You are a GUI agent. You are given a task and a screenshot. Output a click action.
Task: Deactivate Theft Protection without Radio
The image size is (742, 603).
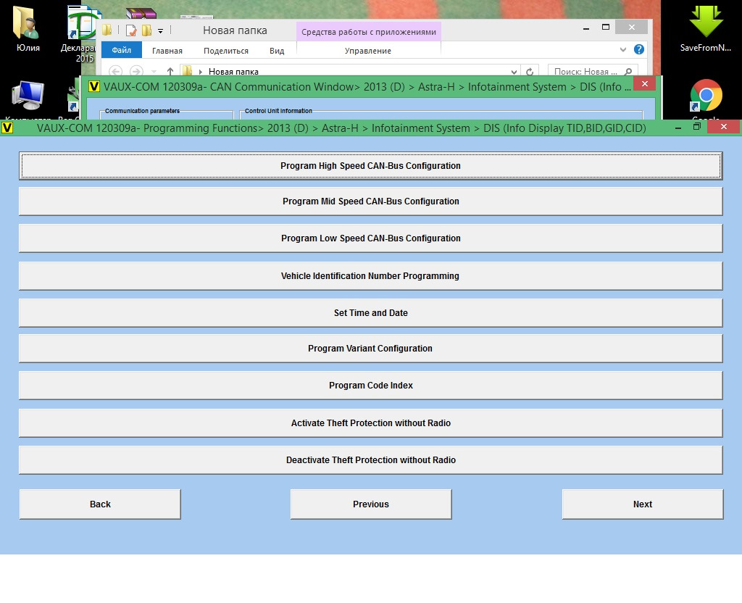370,460
